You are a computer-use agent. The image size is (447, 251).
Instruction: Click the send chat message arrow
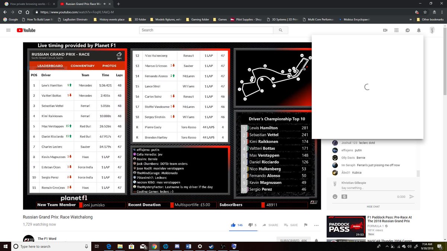coord(412,196)
